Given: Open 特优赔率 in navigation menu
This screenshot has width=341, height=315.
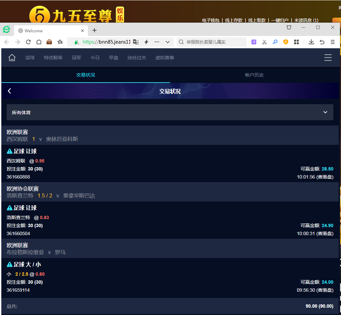Looking at the screenshot, I should coord(53,58).
